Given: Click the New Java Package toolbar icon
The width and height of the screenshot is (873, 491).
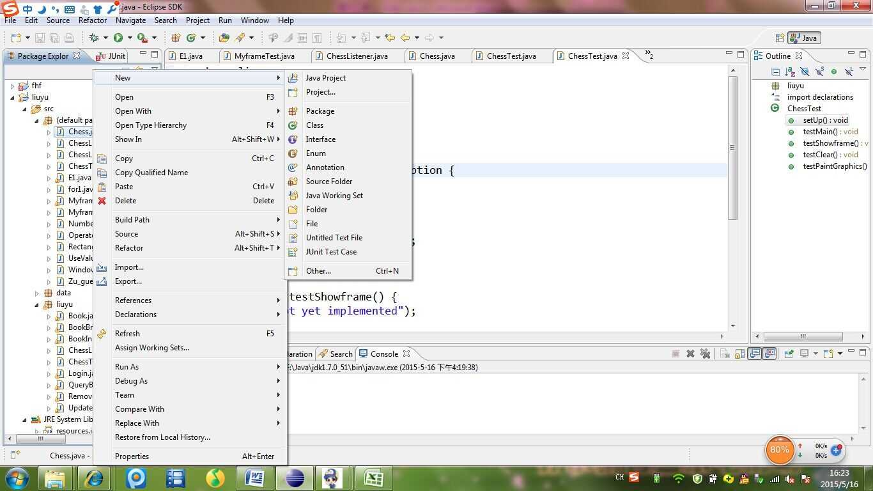Looking at the screenshot, I should [x=175, y=38].
